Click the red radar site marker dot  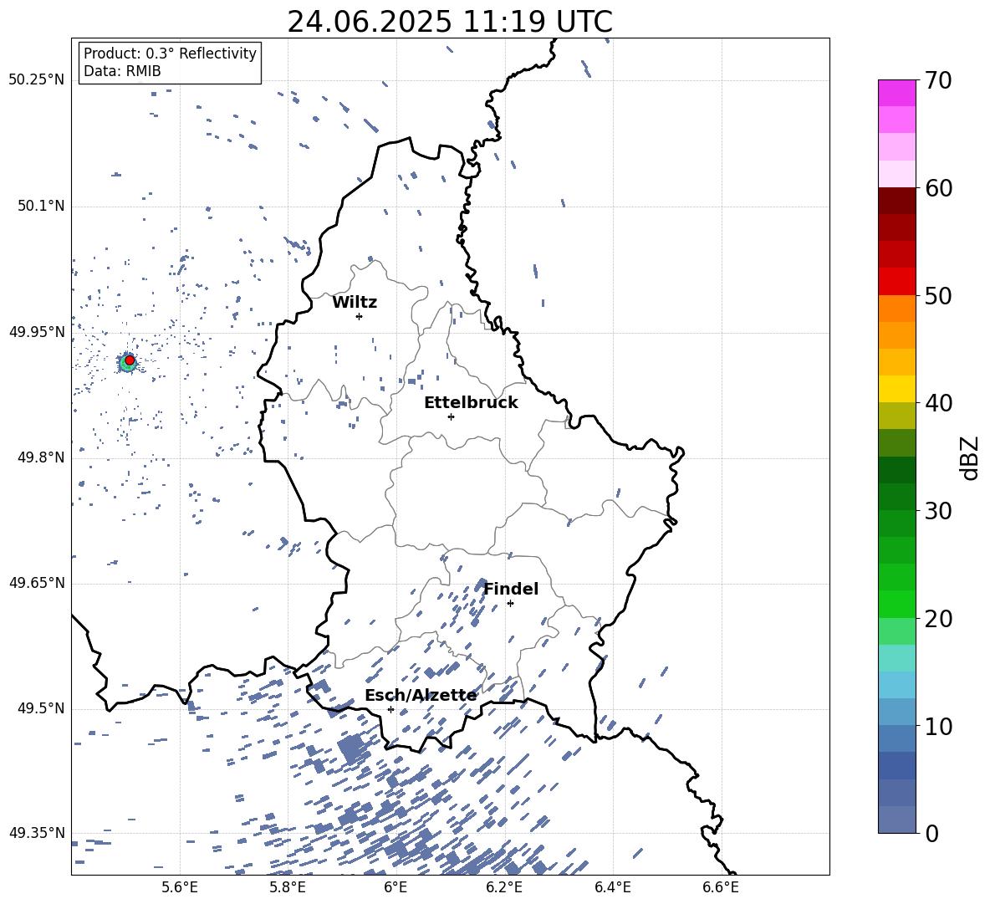click(x=130, y=360)
